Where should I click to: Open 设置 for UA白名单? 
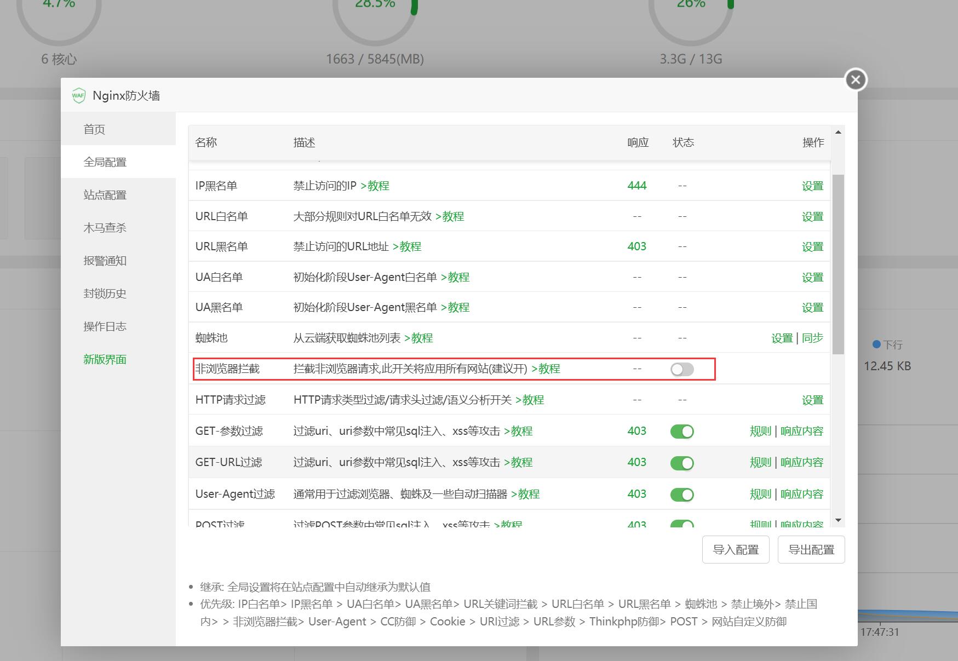[x=812, y=278]
